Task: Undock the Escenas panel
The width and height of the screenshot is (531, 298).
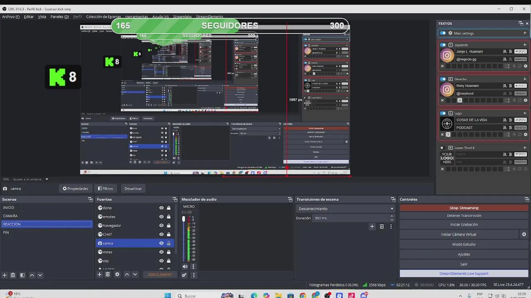Action: 90,199
